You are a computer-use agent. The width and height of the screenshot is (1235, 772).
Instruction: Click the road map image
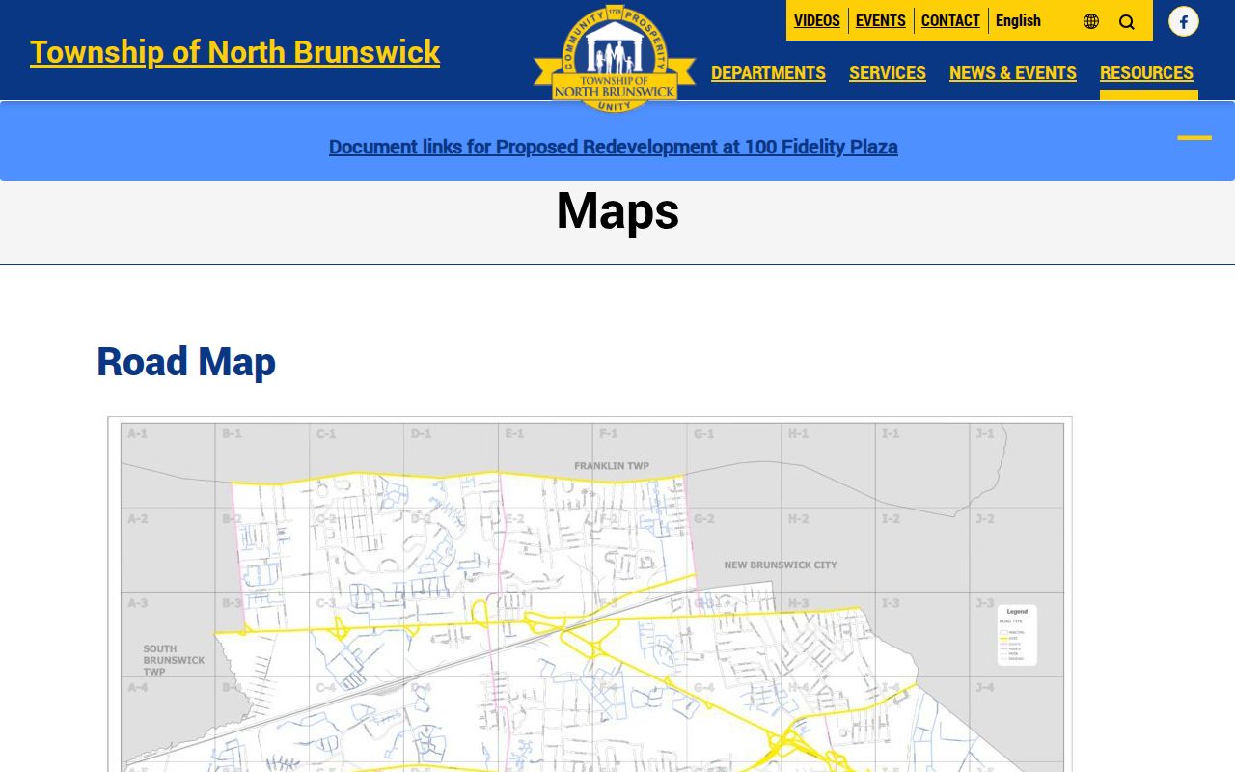590,594
